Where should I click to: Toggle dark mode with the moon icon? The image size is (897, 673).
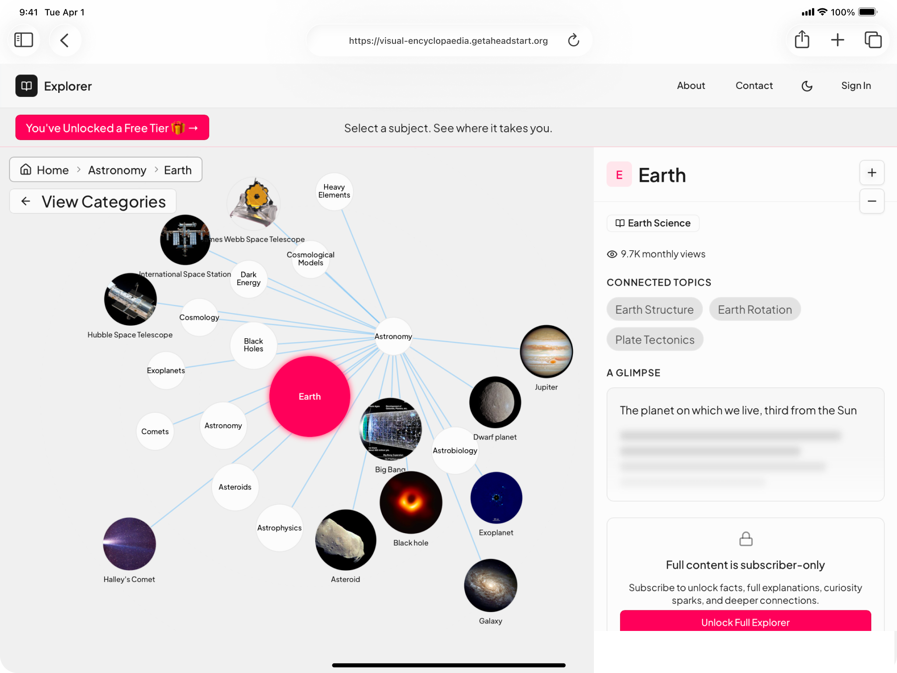click(x=807, y=86)
